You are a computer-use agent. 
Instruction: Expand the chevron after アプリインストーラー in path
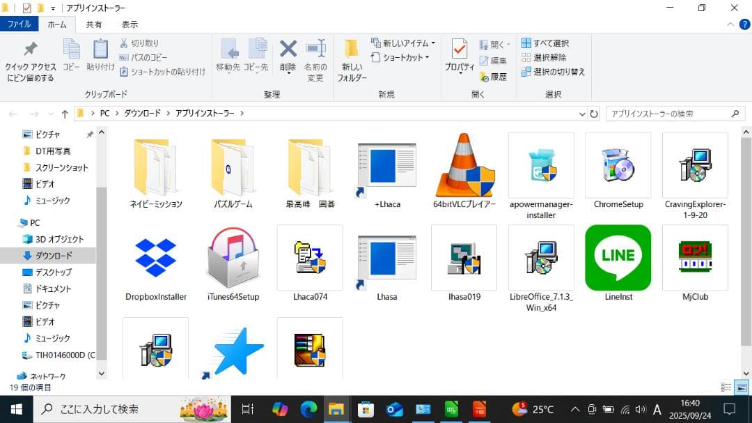pyautogui.click(x=242, y=114)
